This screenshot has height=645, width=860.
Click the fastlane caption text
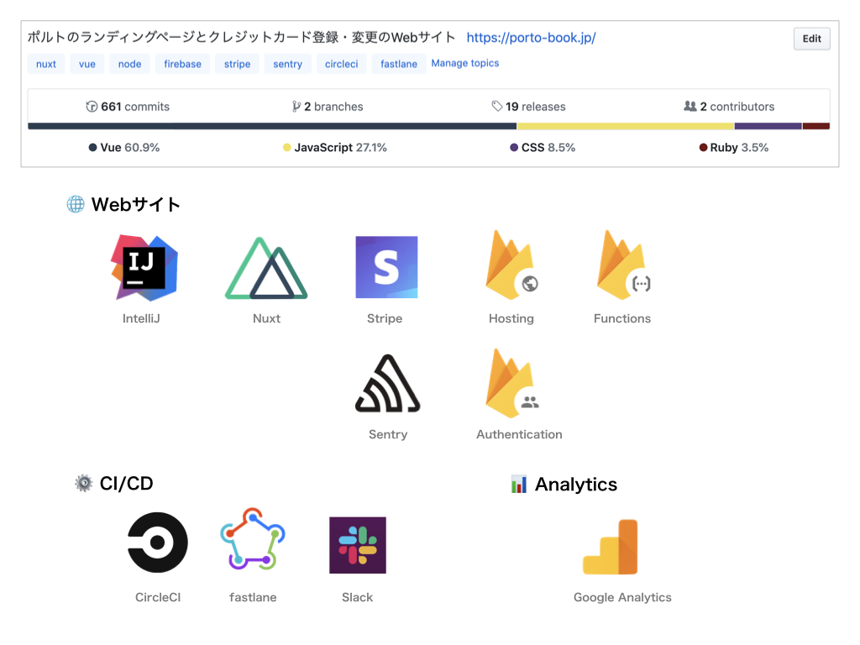point(253,597)
